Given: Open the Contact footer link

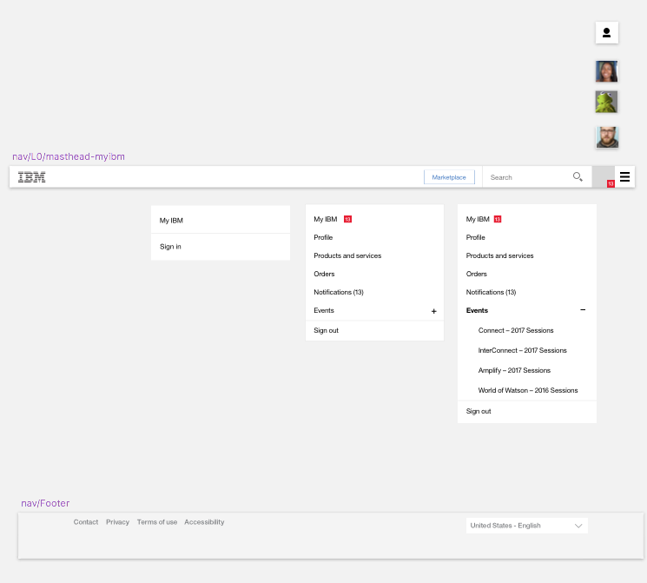Looking at the screenshot, I should pos(86,522).
